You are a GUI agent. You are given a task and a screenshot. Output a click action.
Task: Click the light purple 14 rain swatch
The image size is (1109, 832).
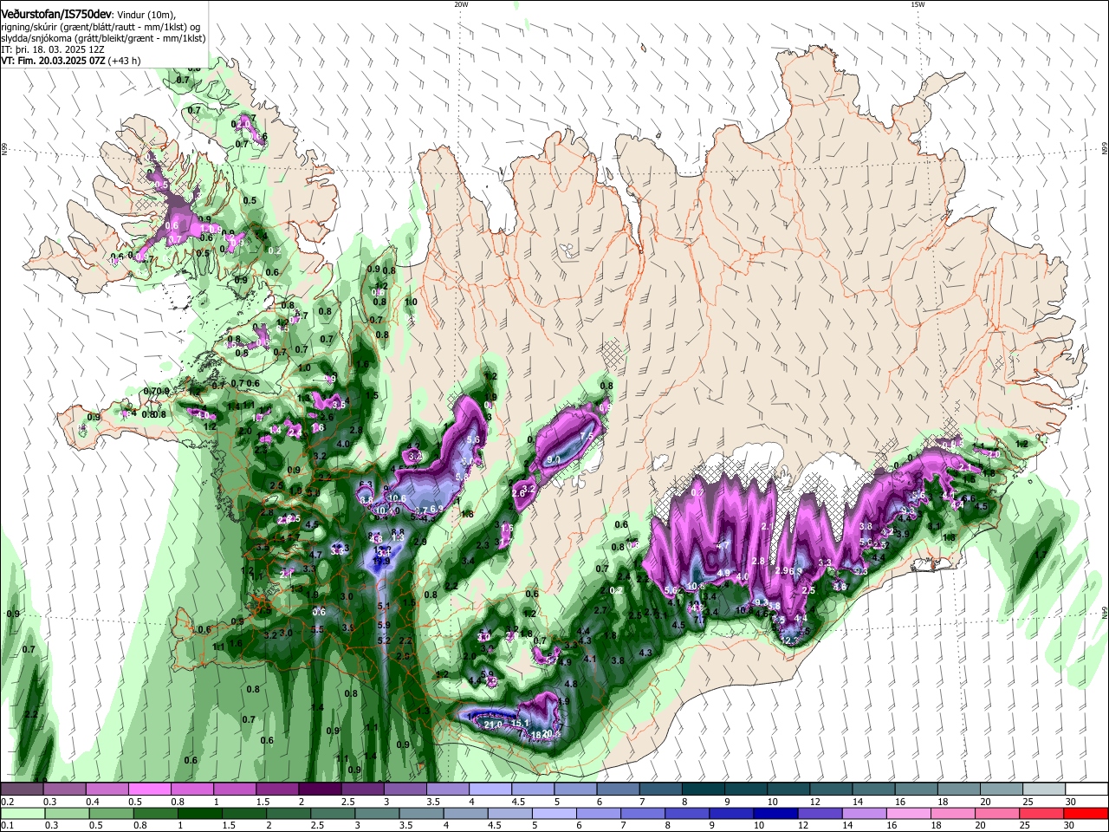point(864,813)
